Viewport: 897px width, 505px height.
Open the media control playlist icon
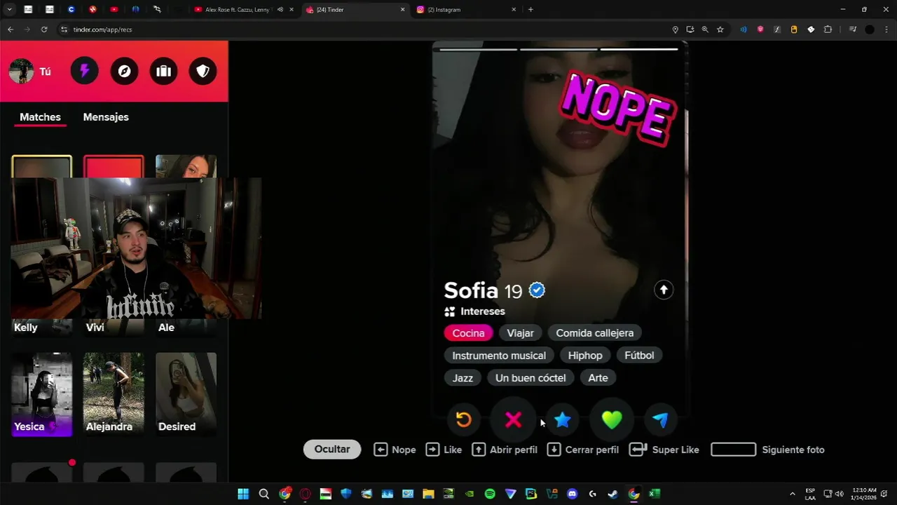(x=853, y=29)
